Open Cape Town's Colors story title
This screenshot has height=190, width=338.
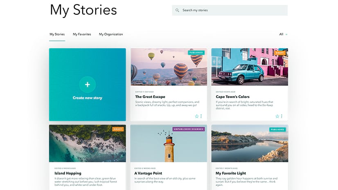[232, 97]
